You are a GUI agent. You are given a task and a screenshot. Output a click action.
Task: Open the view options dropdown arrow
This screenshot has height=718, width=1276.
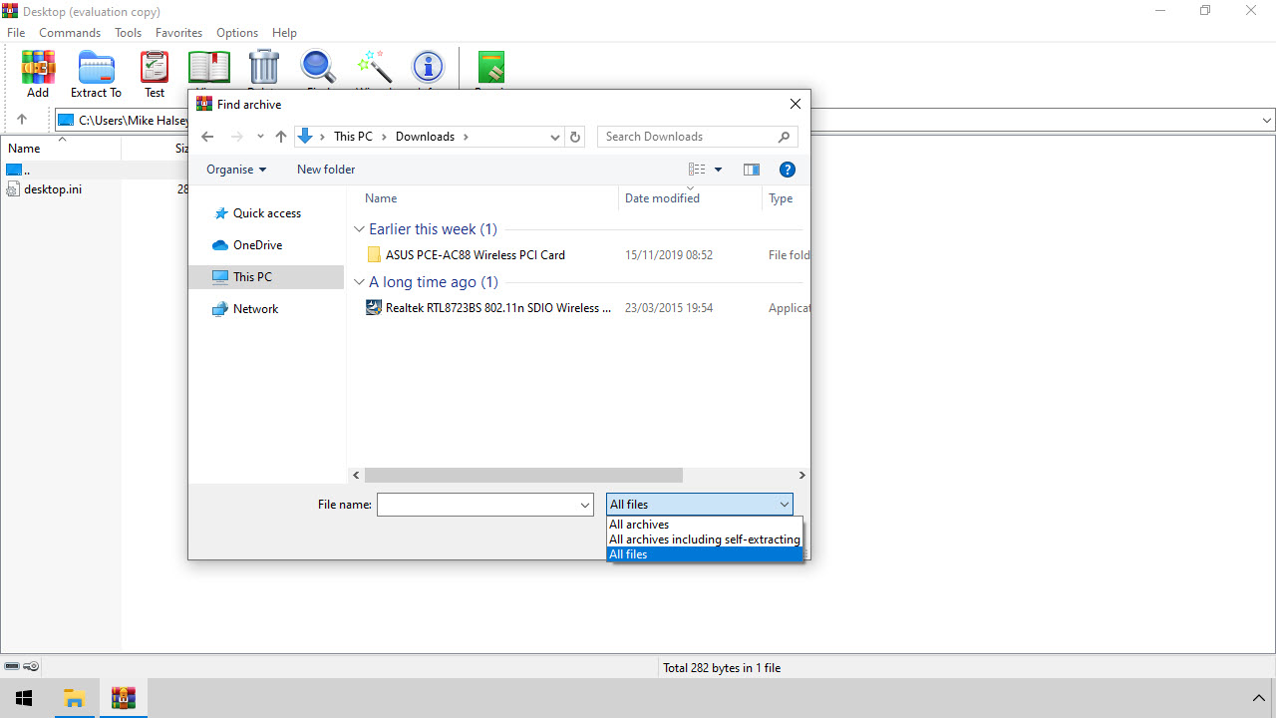[x=718, y=170]
